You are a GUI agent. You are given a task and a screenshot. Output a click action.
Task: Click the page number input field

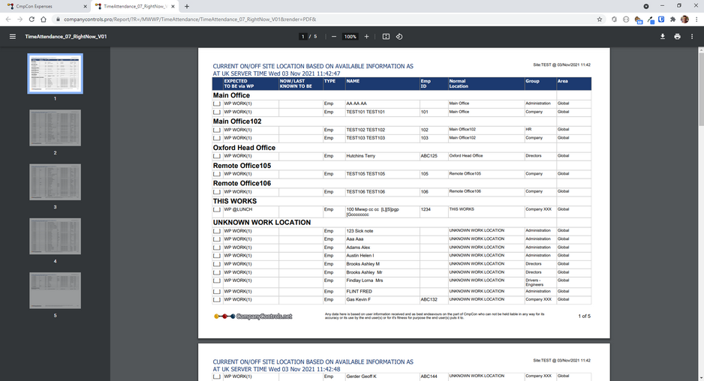coord(303,37)
